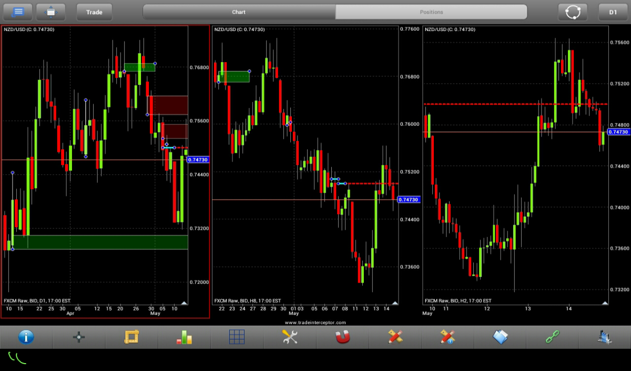Select NZD/USD title on the H8 chart
The image size is (631, 371).
[x=239, y=29]
